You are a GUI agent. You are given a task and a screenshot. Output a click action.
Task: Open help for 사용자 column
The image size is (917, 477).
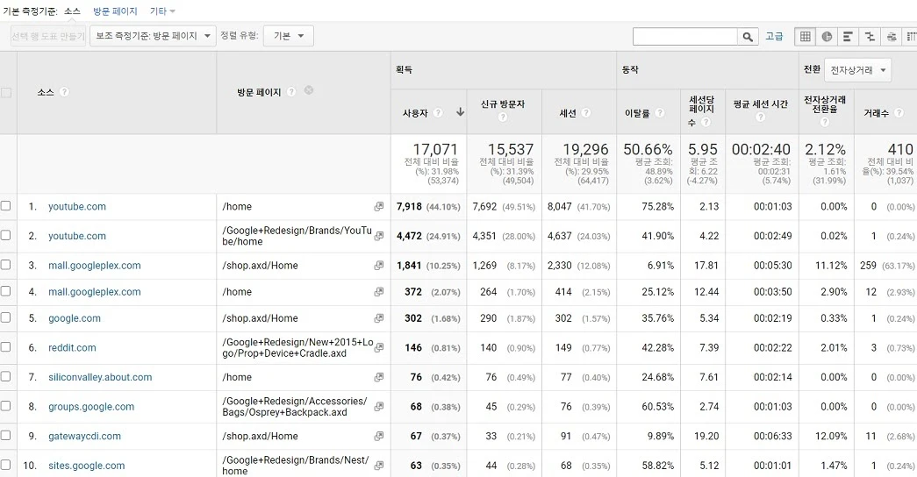pyautogui.click(x=438, y=113)
